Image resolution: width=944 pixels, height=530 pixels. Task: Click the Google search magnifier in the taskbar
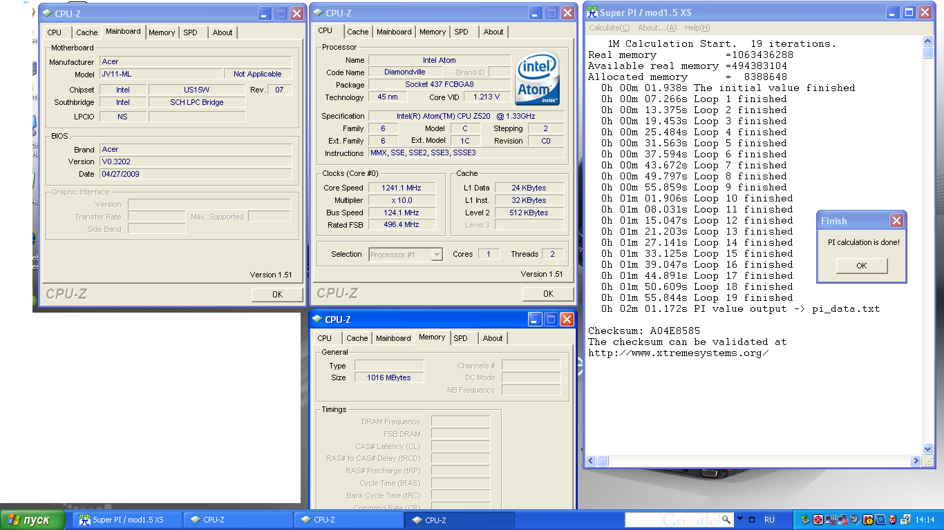[726, 520]
